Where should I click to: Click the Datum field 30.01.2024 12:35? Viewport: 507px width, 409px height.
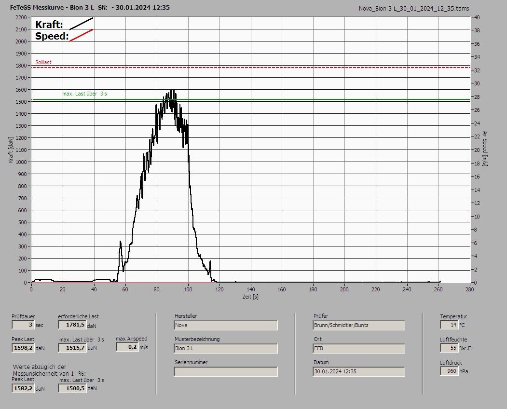click(x=359, y=372)
